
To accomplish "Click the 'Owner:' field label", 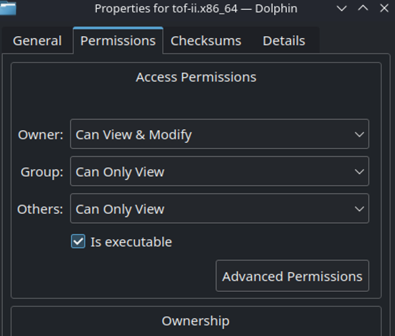I will click(x=41, y=135).
